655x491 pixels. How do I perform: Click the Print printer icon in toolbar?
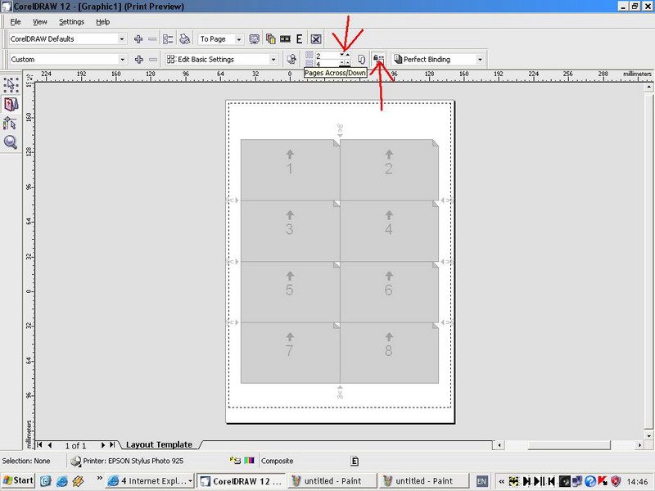click(184, 38)
